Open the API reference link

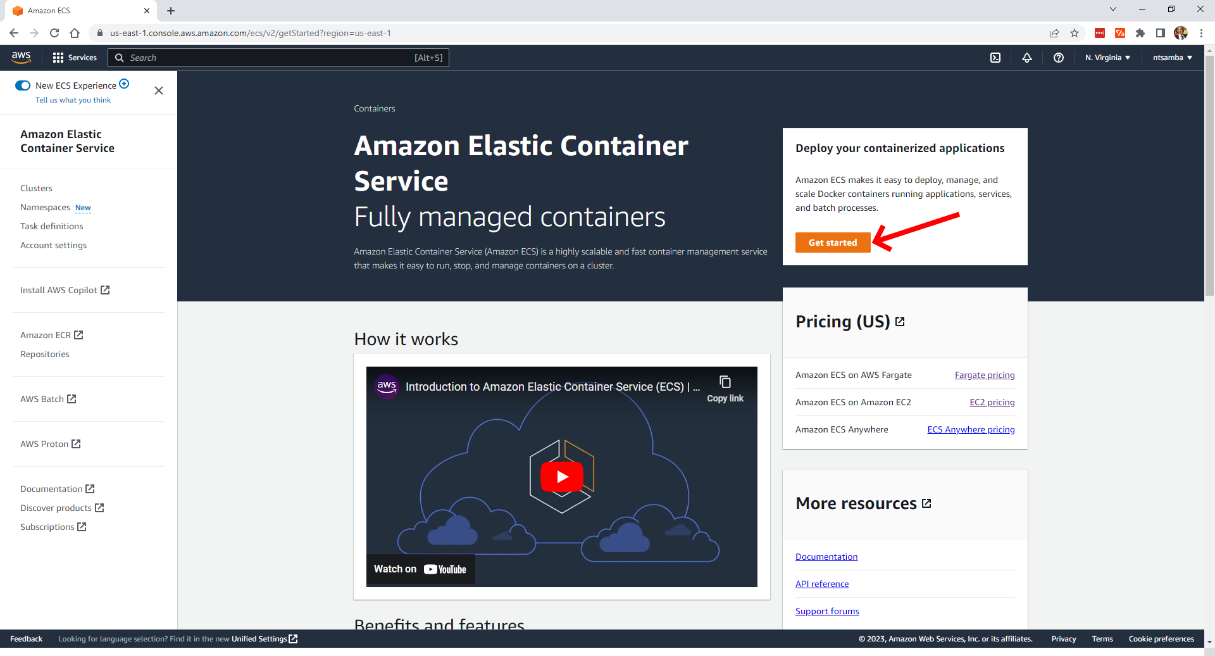822,584
